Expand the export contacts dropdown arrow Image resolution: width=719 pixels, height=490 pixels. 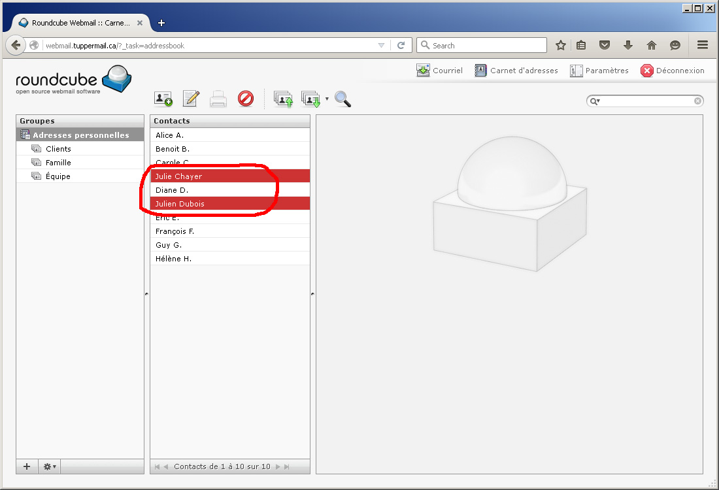click(x=327, y=99)
